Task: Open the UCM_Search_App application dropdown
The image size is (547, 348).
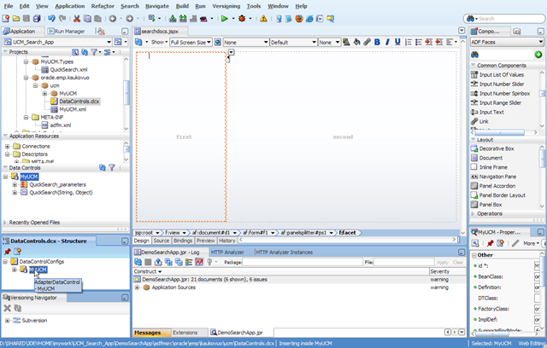Action: click(x=109, y=42)
